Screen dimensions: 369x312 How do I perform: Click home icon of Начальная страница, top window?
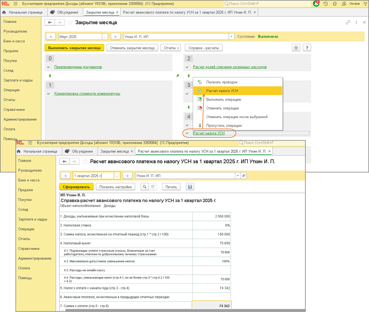4,12
